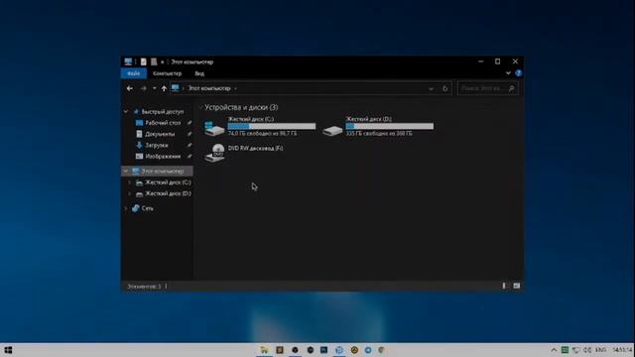Click the ENG language indicator
This screenshot has height=357, width=635.
click(601, 350)
